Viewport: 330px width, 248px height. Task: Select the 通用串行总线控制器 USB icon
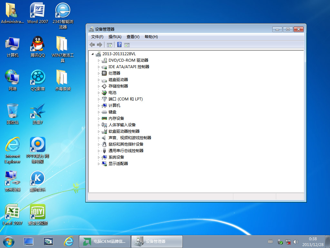coord(104,151)
